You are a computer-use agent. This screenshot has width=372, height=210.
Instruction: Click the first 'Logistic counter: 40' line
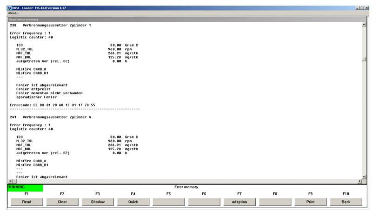point(31,37)
